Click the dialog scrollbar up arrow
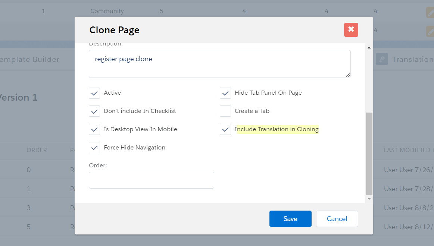The height and width of the screenshot is (246, 434). pos(369,48)
